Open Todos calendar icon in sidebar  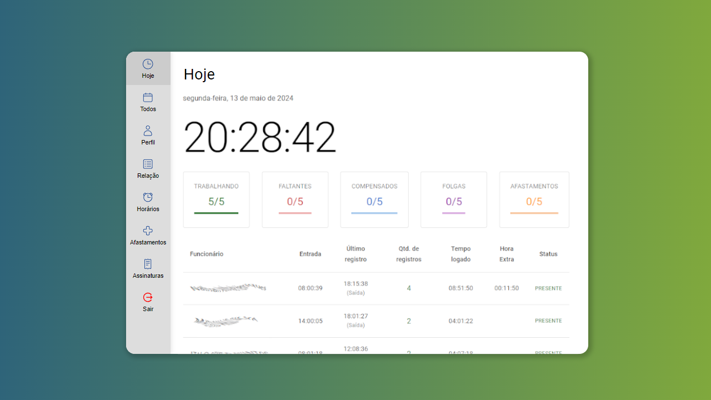(148, 98)
